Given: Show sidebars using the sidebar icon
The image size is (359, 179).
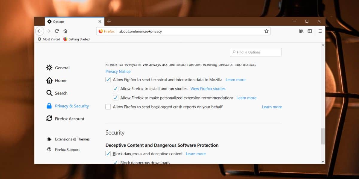Looking at the screenshot, I should coord(310,31).
